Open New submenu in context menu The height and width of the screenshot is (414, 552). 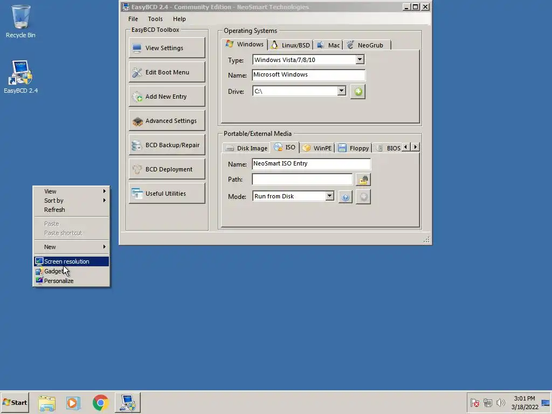click(72, 247)
